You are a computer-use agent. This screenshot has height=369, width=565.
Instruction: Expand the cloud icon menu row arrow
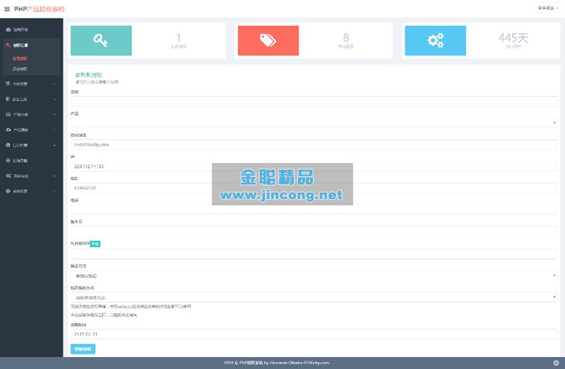[54, 130]
